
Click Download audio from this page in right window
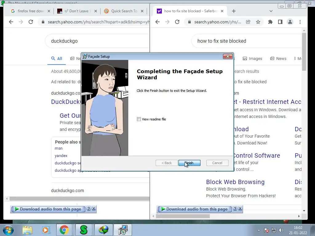click(x=195, y=209)
